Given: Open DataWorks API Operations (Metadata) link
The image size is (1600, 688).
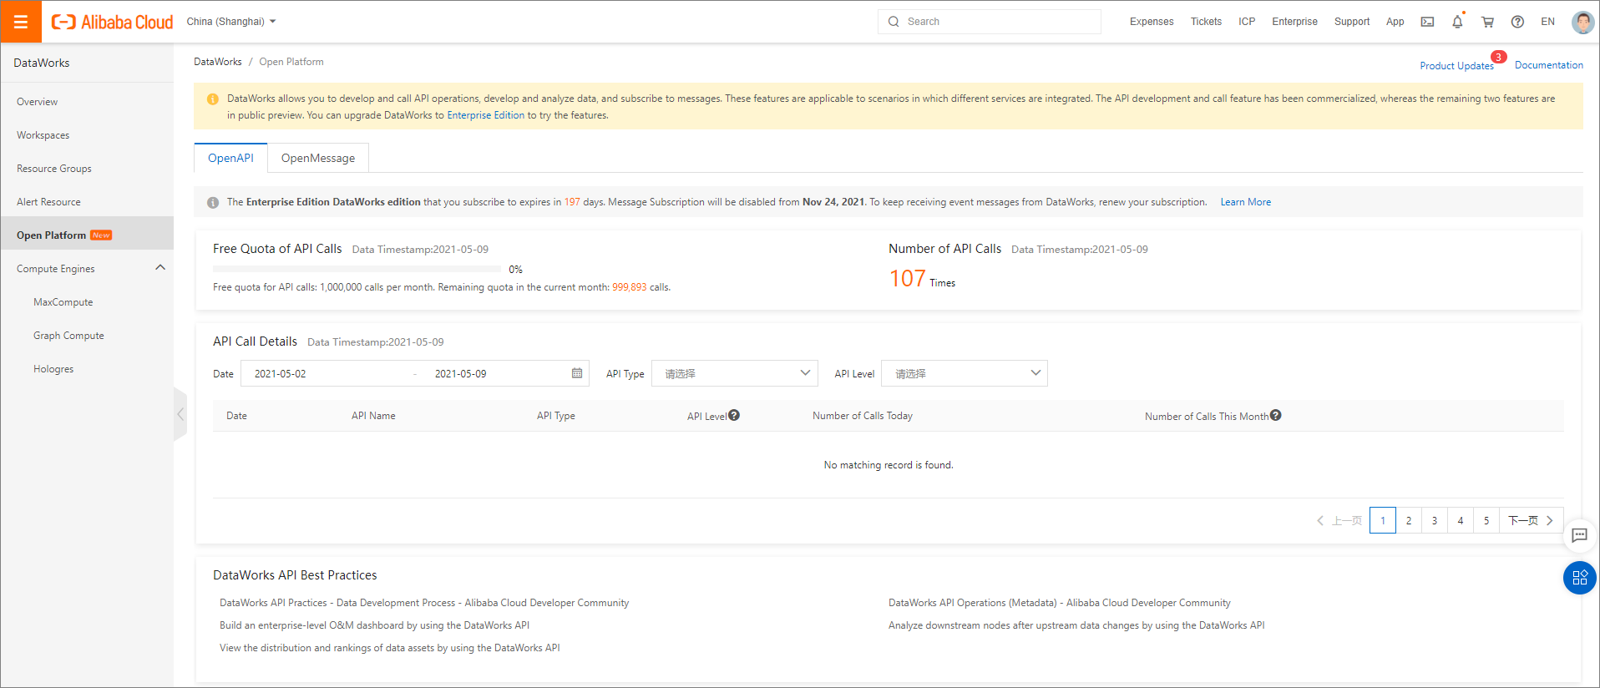Looking at the screenshot, I should coord(1059,603).
